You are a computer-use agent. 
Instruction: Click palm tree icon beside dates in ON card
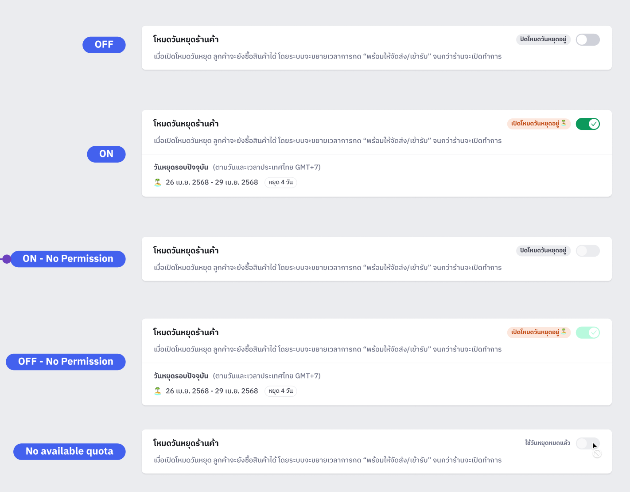(157, 182)
